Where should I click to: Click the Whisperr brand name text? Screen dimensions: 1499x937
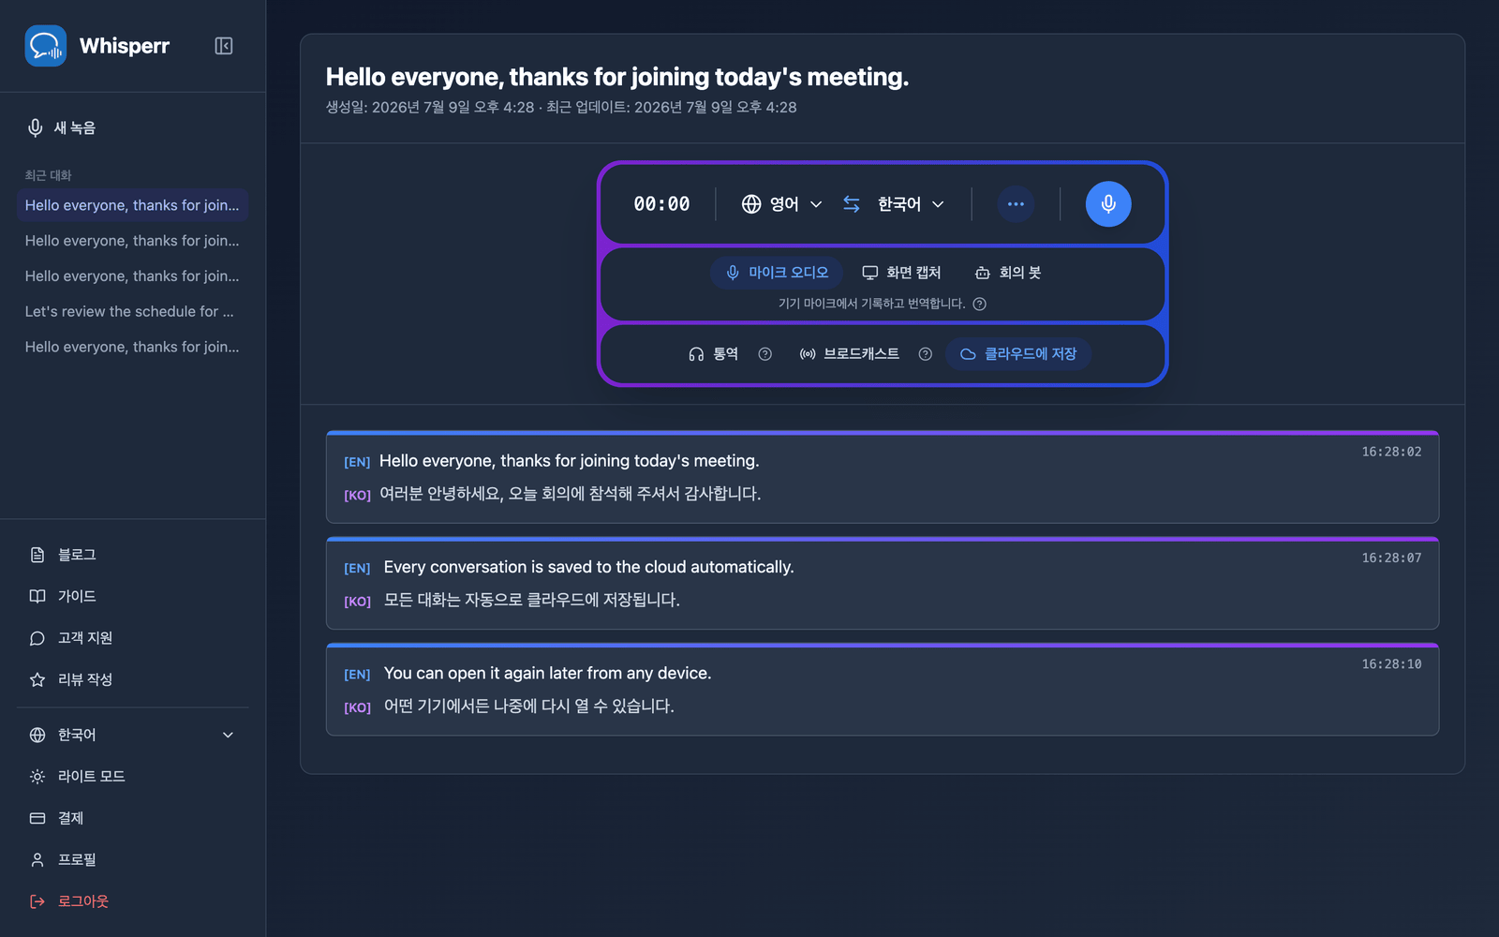pos(125,46)
